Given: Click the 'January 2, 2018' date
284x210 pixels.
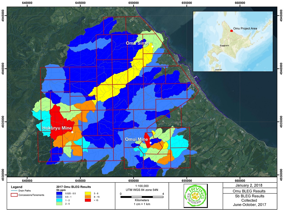Looking at the screenshot, I should pos(249,185).
